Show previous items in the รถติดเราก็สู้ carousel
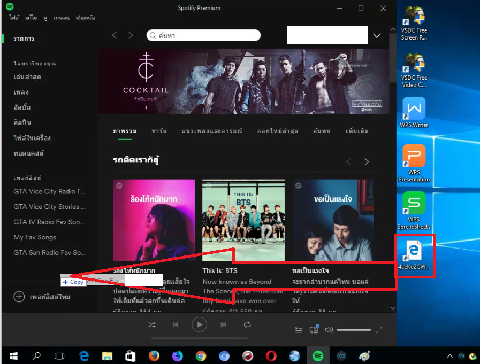This screenshot has height=364, width=480. (349, 162)
